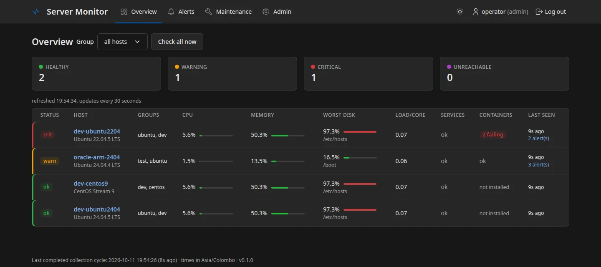Screen dimensions: 601x267
Task: Open the dev-ubuntu2204 host link
Action: click(97, 131)
